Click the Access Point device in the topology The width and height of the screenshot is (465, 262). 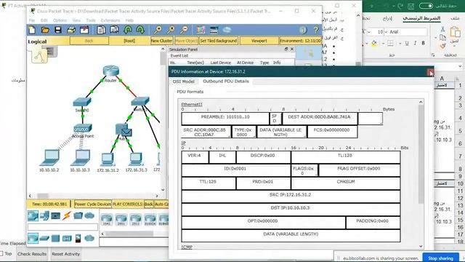[82, 129]
